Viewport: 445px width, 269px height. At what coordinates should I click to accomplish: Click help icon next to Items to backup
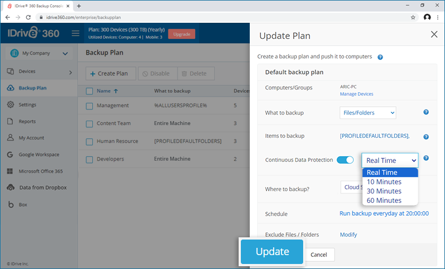pyautogui.click(x=426, y=137)
